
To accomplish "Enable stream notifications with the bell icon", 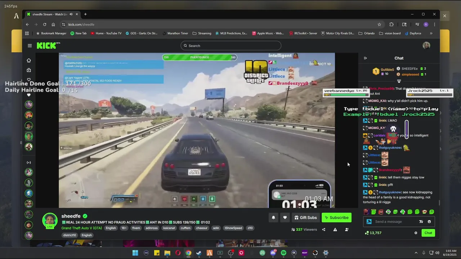I will [273, 218].
